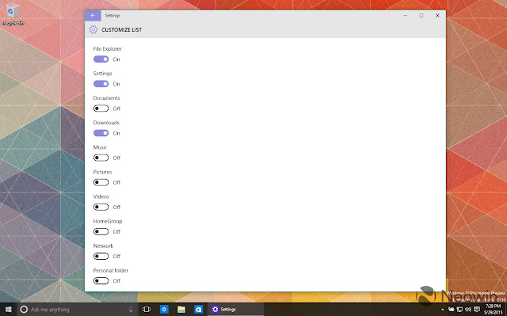This screenshot has height=316, width=507.
Task: Click the Settings taskbar button
Action: (236, 310)
